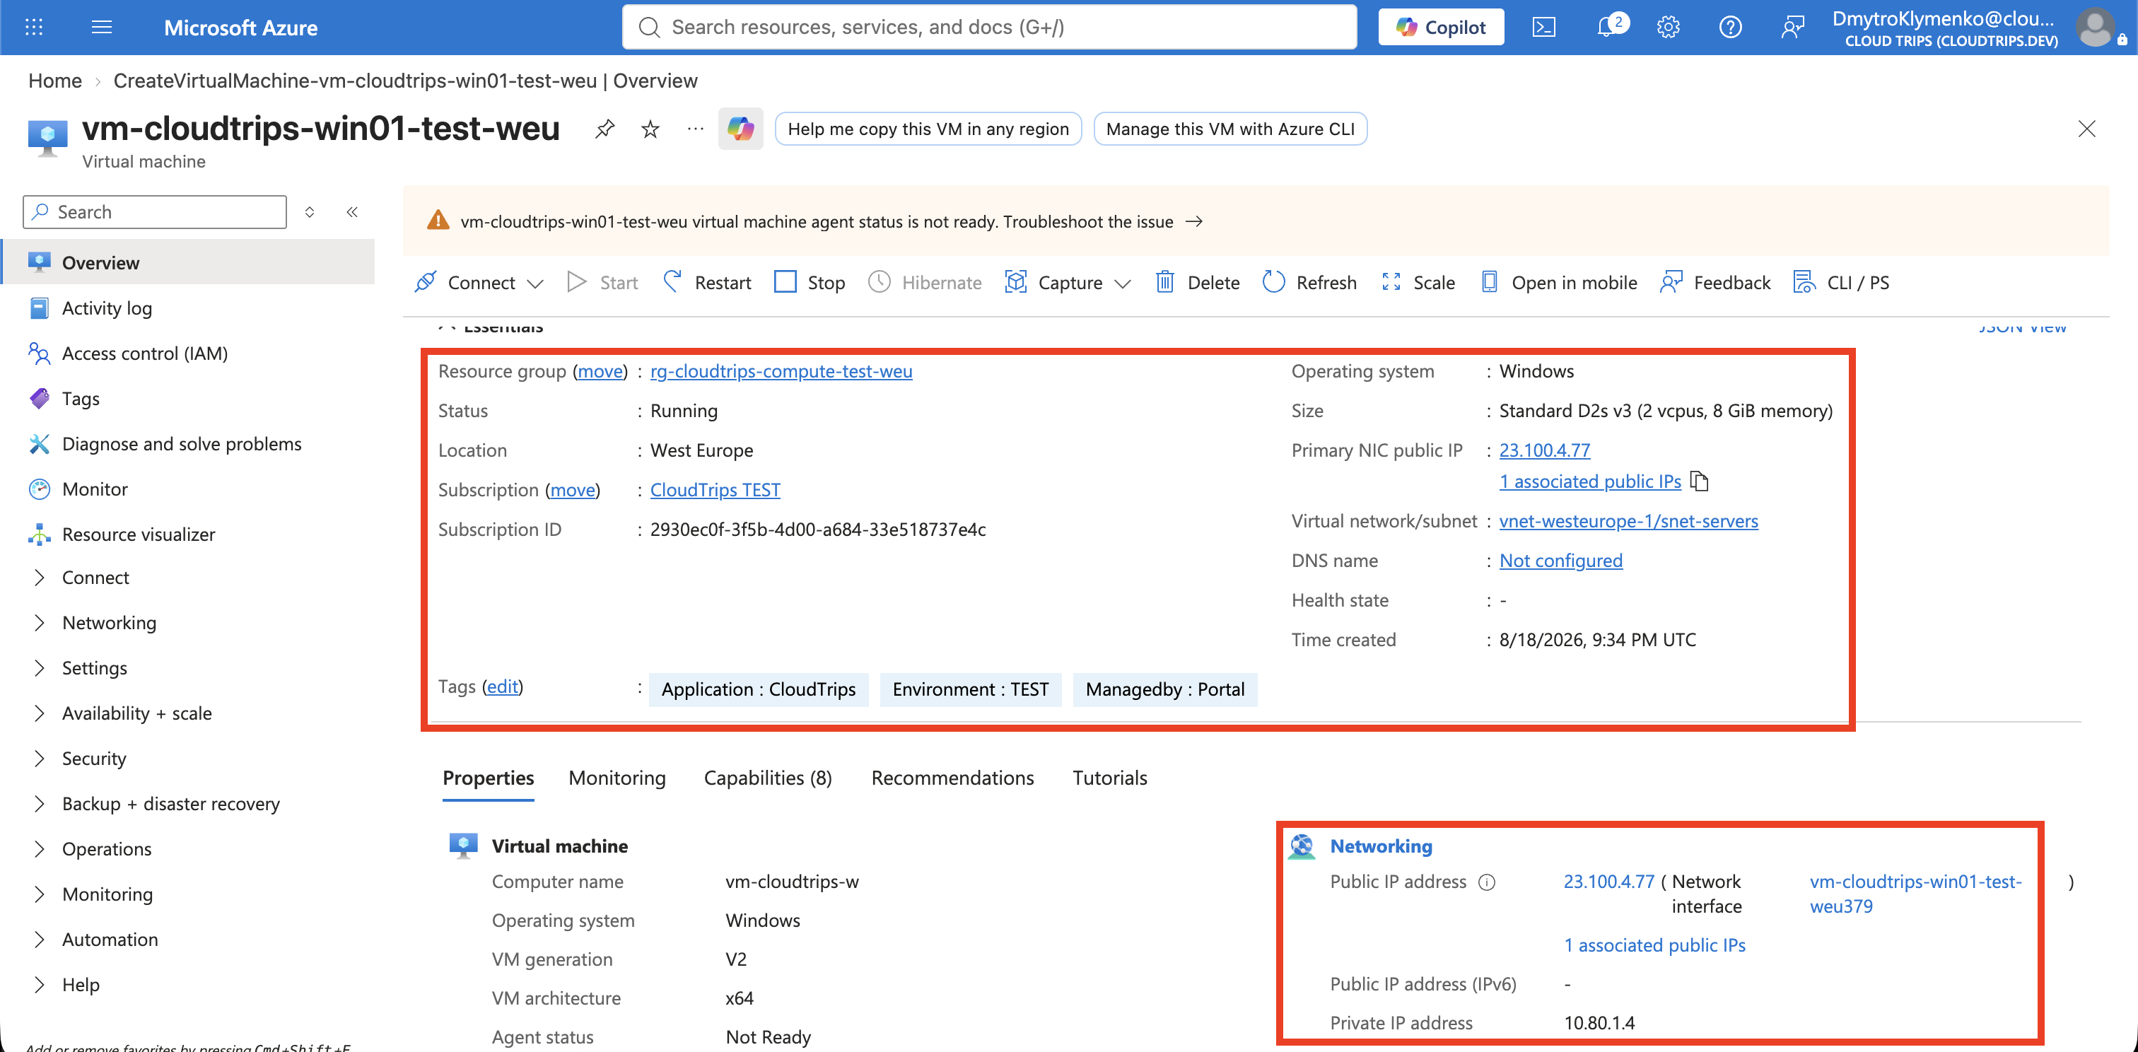
Task: Open the top bar feedback person icon
Action: point(1792,28)
